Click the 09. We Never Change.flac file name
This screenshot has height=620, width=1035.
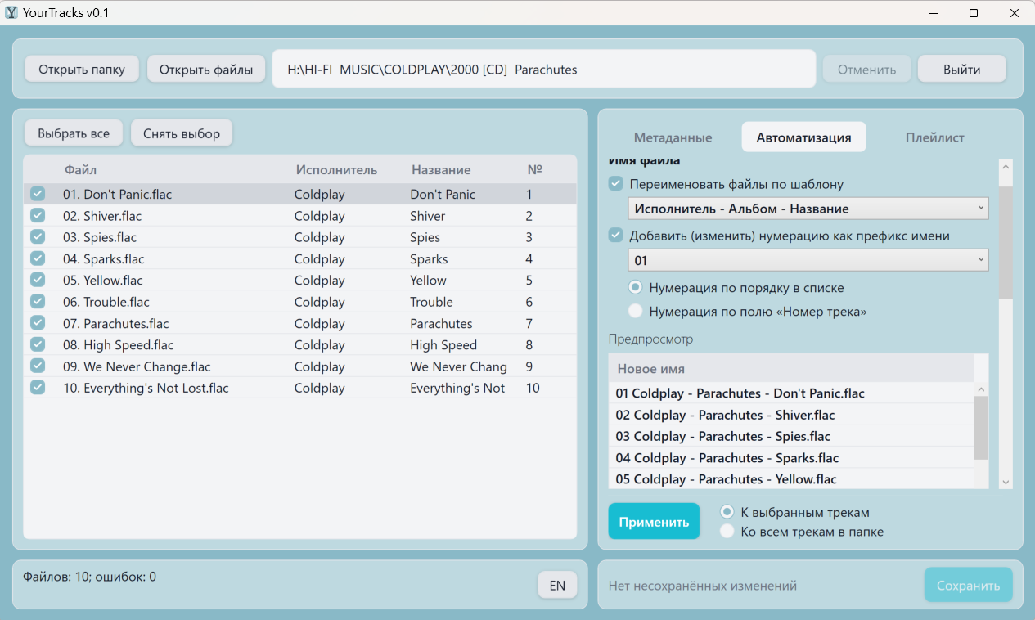(x=137, y=366)
